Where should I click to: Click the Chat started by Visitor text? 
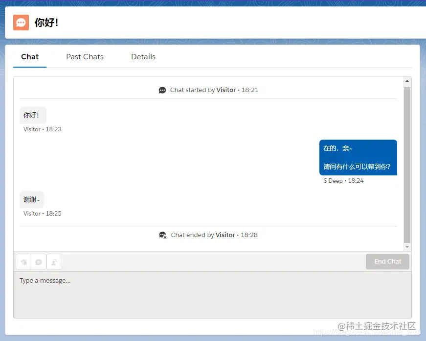[203, 90]
